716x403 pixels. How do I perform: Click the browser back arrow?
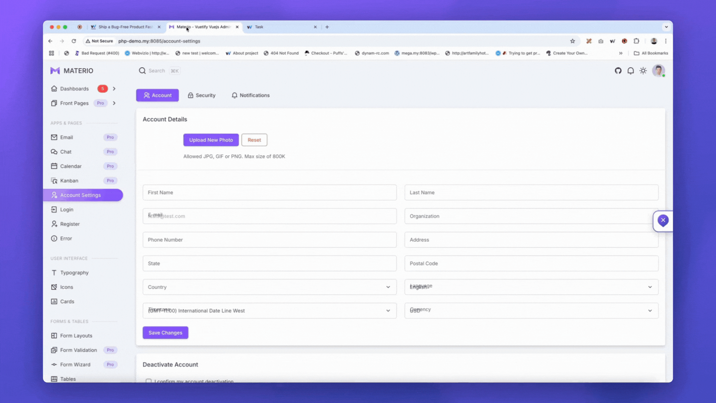(50, 41)
